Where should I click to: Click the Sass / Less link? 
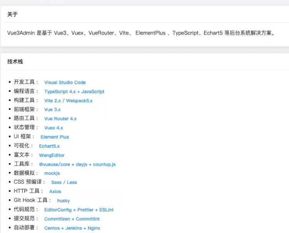(x=64, y=182)
